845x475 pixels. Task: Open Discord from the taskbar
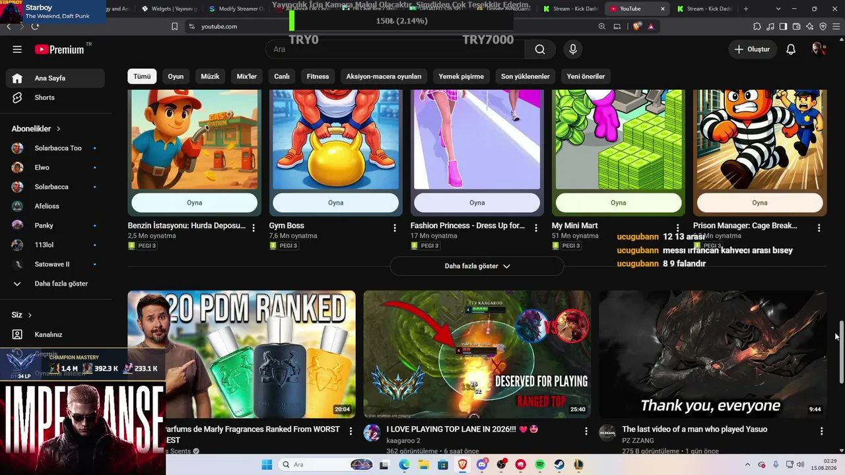coord(482,464)
